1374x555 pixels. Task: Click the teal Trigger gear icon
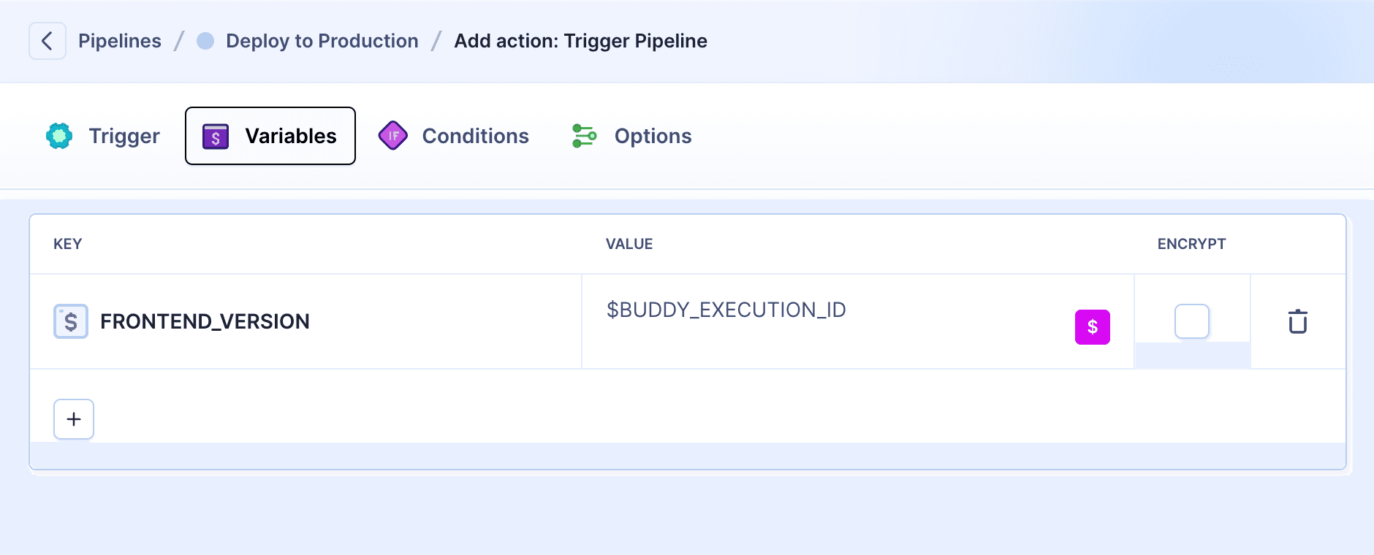point(59,136)
